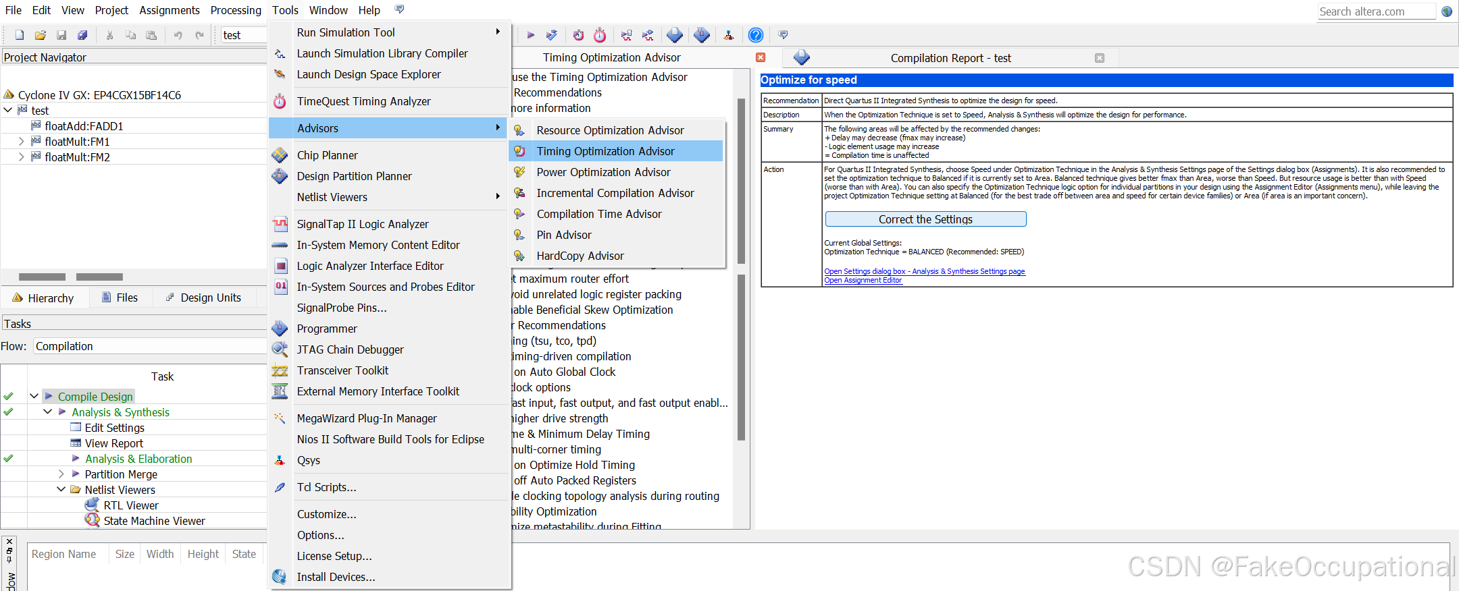Collapse the Netlist Viewers task group
The height and width of the screenshot is (591, 1459).
61,489
